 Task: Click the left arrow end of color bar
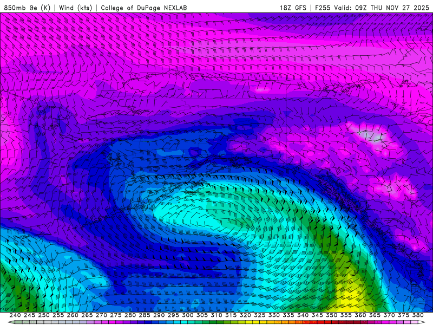click(11, 322)
